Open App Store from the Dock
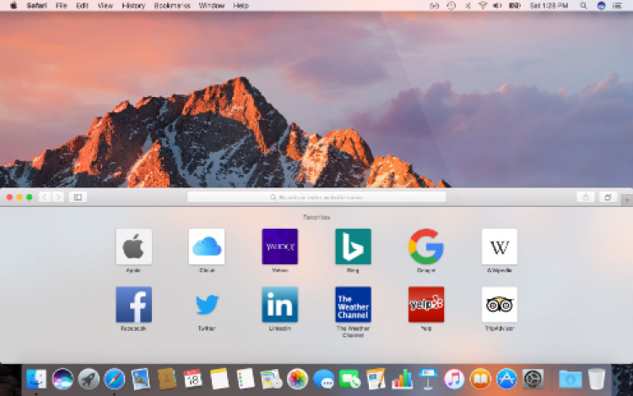633x396 pixels. (506, 379)
